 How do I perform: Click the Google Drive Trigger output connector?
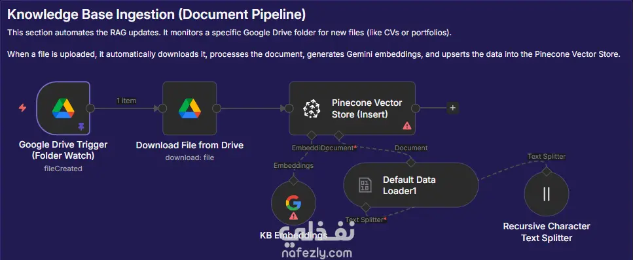(x=90, y=108)
